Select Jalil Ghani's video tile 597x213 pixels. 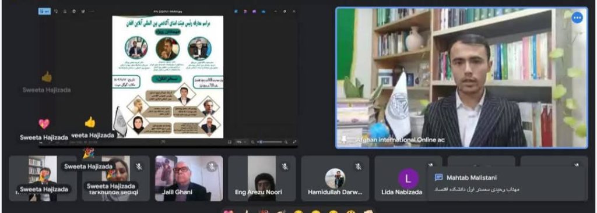tap(189, 179)
